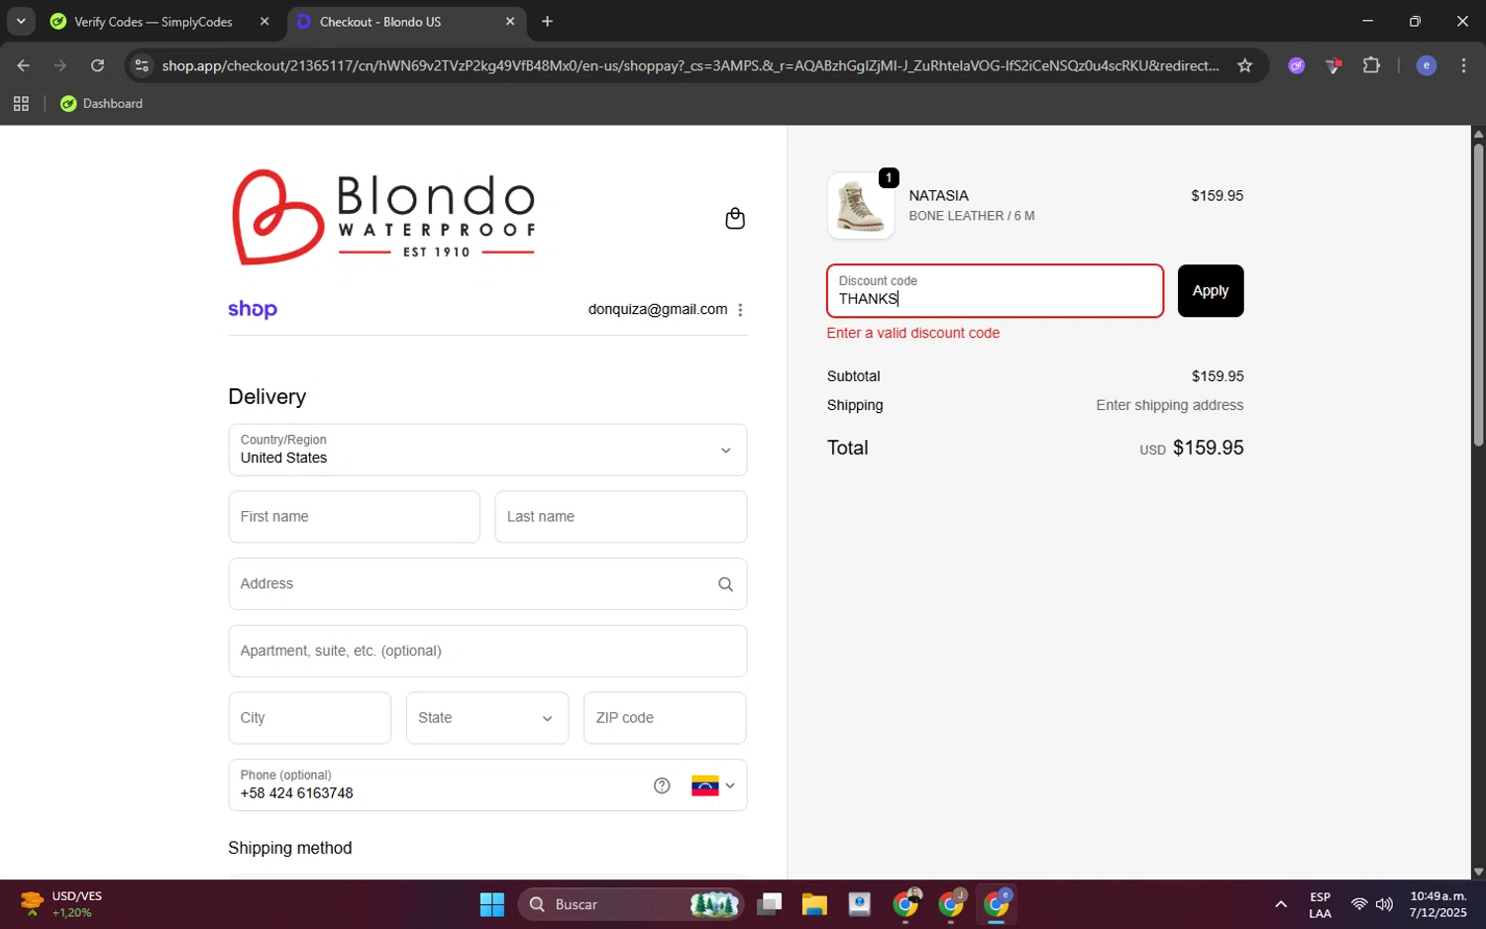Click the ESP LAA language indicator
The image size is (1486, 929).
[x=1320, y=905]
